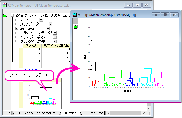Click the red cluster branch in the dendrogram

coord(97,79)
